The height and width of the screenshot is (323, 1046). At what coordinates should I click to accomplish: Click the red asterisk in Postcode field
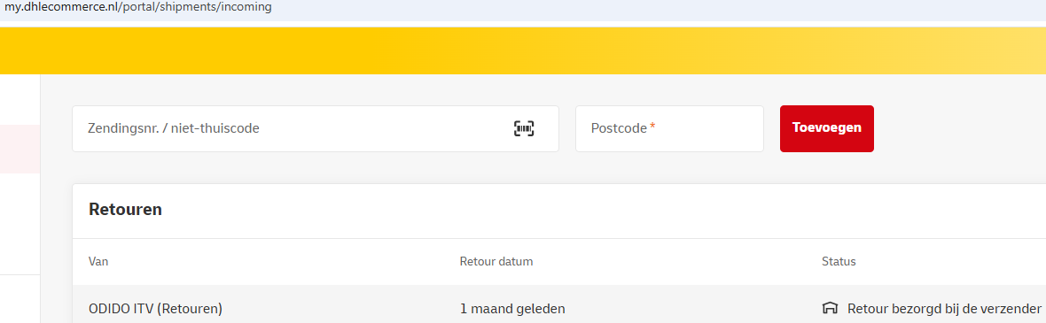[652, 127]
